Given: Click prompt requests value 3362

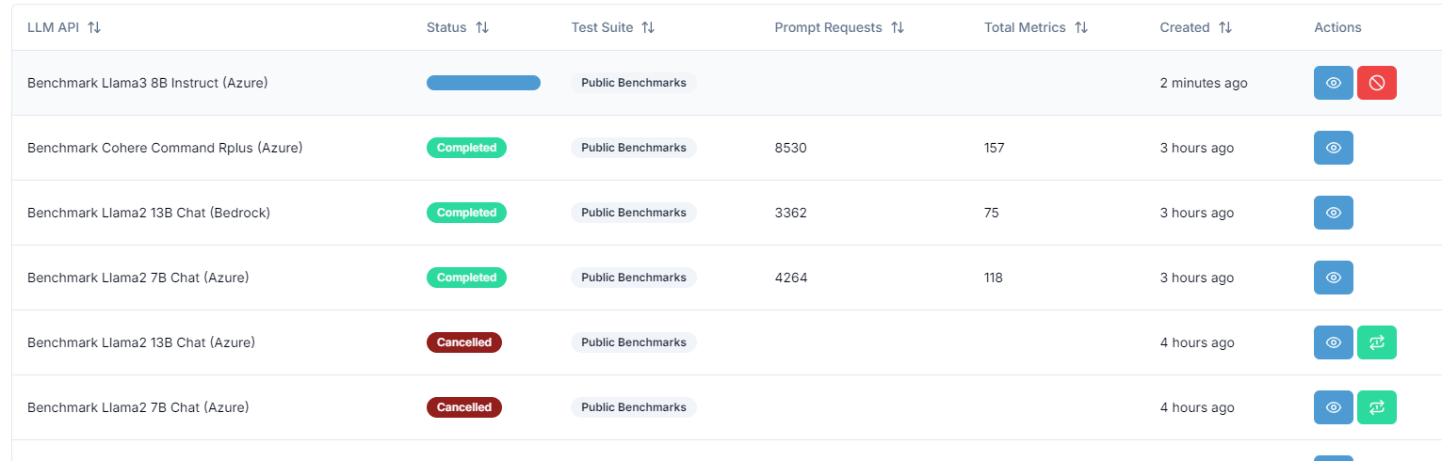Looking at the screenshot, I should pyautogui.click(x=791, y=213).
